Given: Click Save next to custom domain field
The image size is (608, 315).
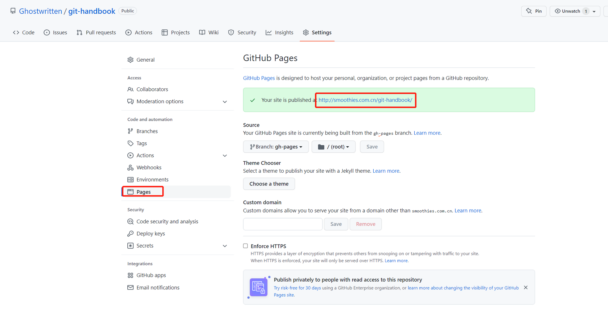Looking at the screenshot, I should (336, 224).
